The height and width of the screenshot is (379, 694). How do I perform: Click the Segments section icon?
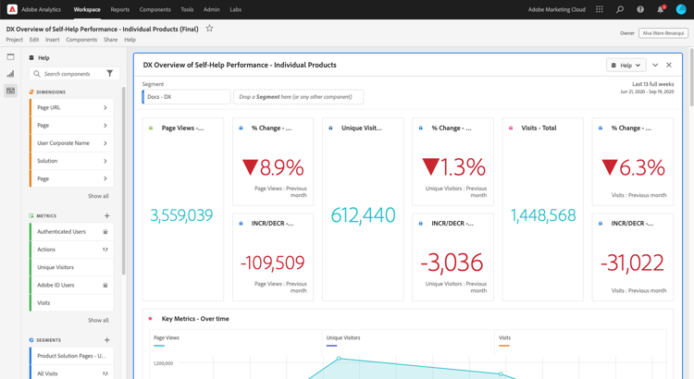[31, 340]
